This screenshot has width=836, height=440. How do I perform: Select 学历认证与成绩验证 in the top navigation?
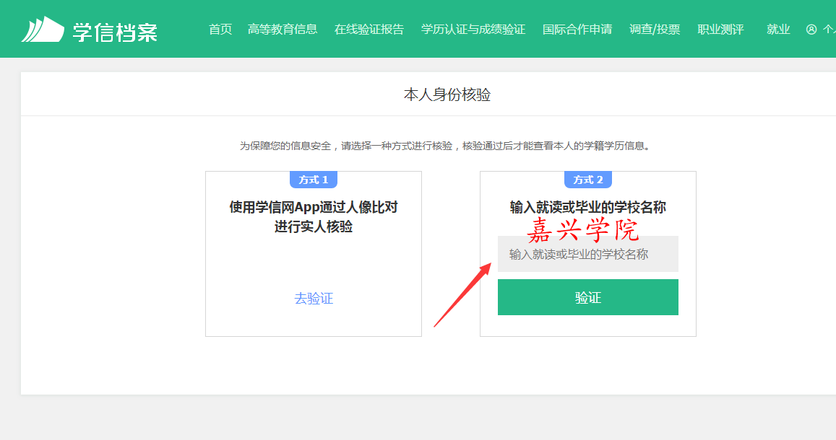point(473,30)
